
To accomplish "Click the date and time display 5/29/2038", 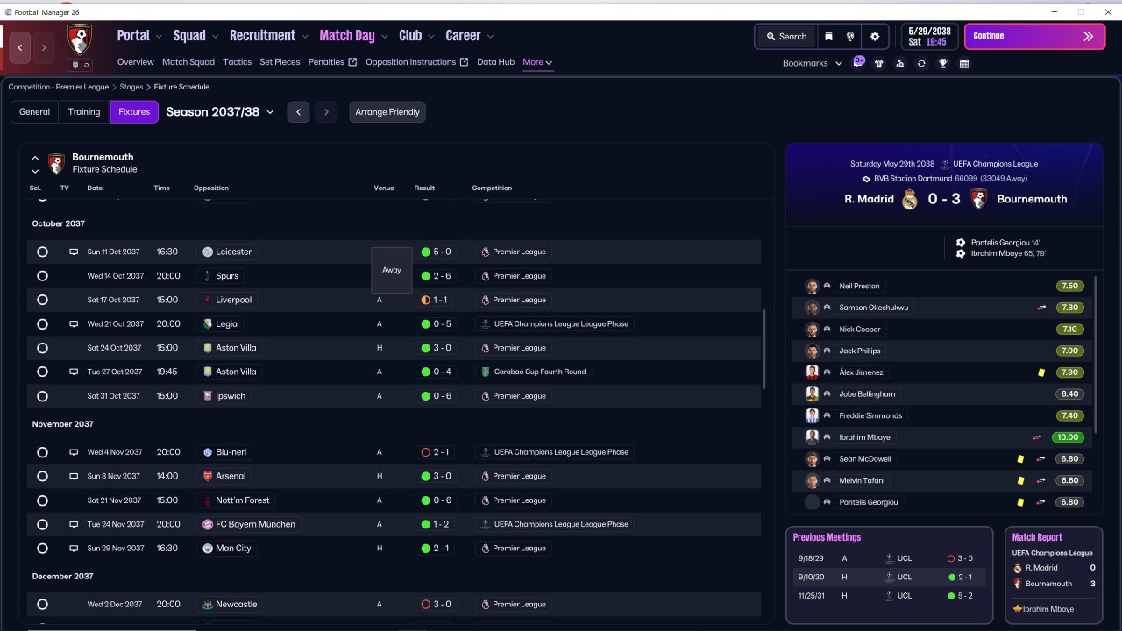I will coord(929,36).
